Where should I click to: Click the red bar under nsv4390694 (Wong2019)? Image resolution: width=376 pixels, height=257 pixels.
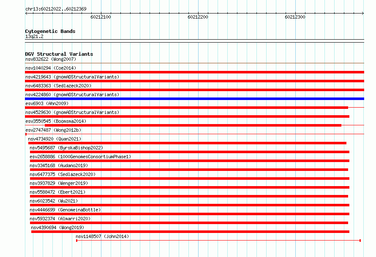[190, 232]
